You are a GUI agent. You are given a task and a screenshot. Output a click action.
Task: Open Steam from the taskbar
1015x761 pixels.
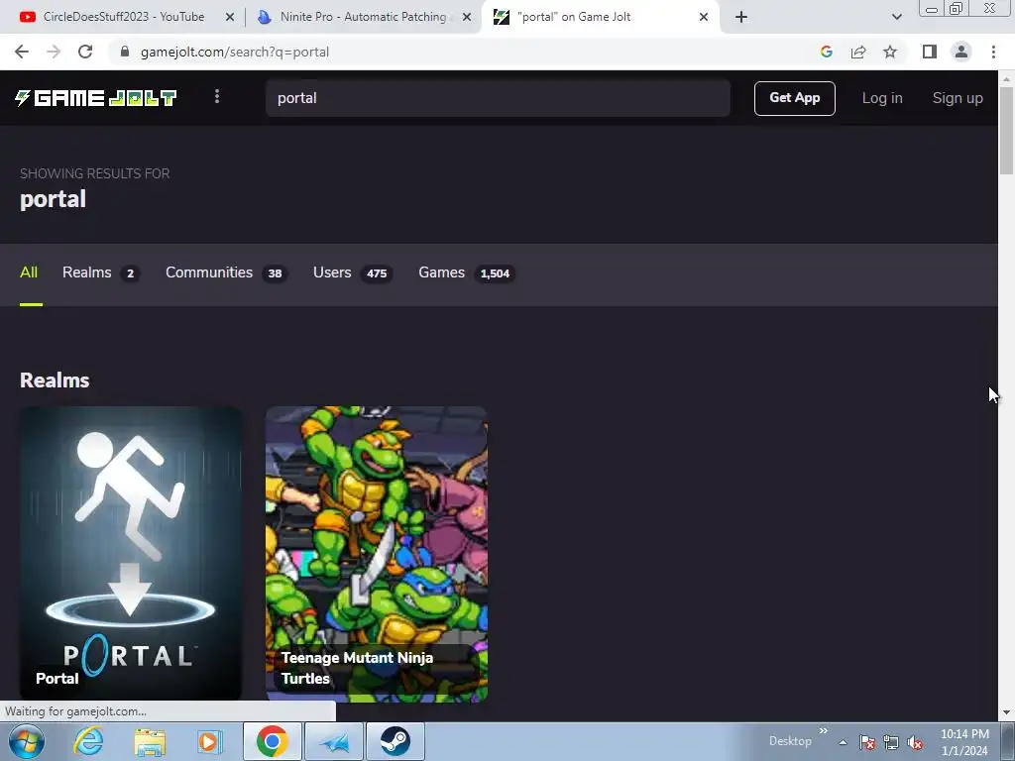[x=395, y=741]
